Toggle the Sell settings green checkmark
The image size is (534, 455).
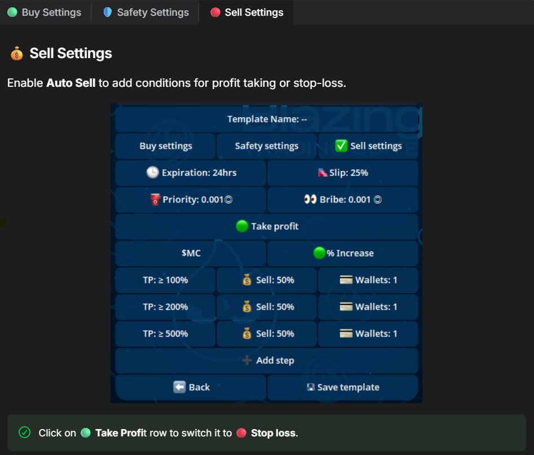[x=341, y=146]
